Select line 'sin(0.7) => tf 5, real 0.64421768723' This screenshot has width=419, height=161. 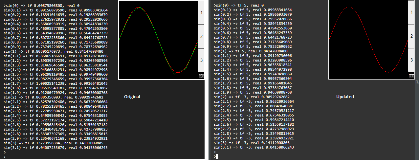253,38
